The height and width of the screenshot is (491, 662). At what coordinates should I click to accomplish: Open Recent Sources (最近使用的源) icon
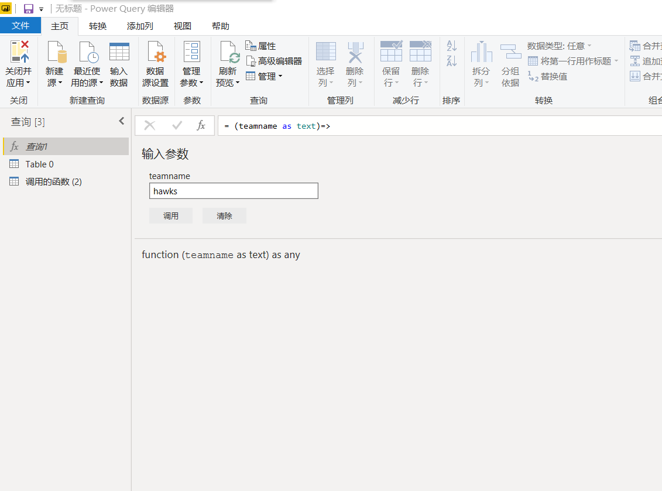[88, 52]
